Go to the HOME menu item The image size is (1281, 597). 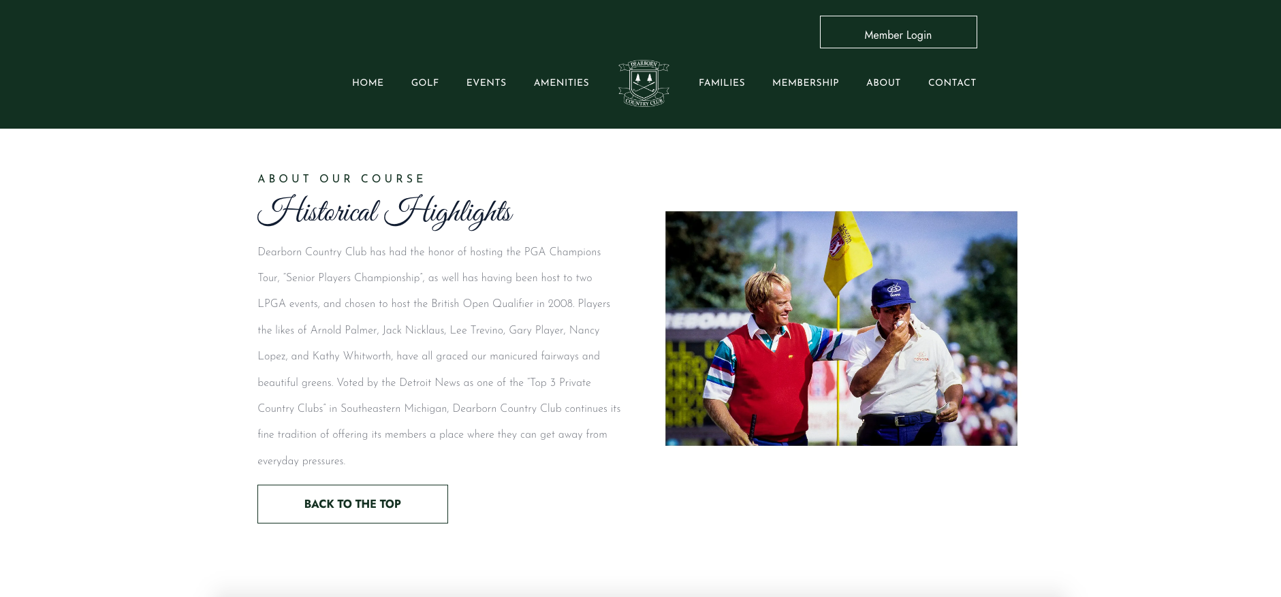(368, 82)
